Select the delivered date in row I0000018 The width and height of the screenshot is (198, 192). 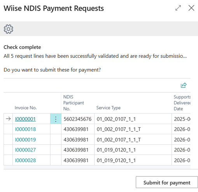tap(181, 129)
